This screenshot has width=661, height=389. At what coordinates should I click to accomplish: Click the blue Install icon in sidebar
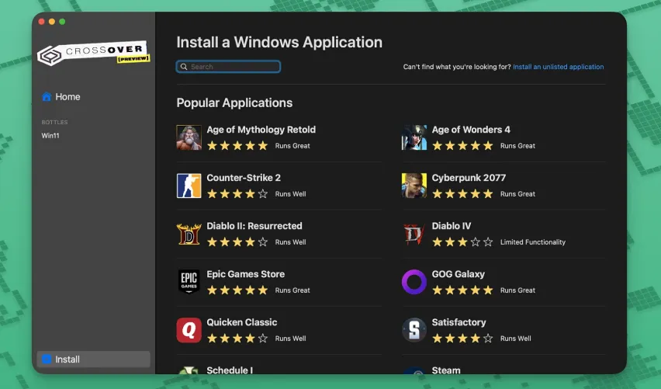(47, 359)
